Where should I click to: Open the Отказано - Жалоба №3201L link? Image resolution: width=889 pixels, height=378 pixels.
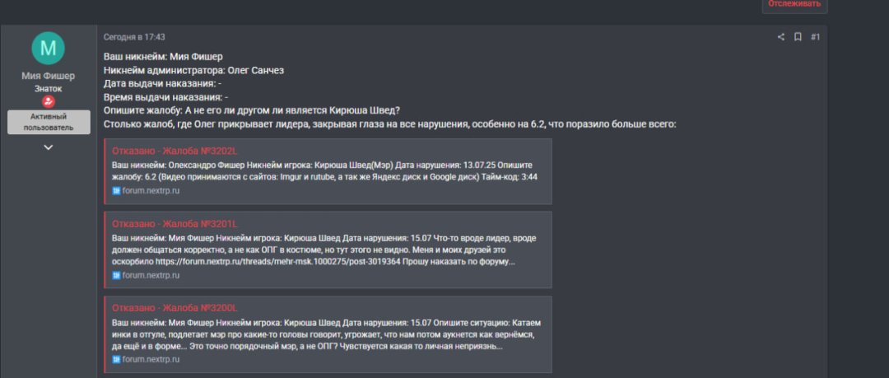[175, 223]
